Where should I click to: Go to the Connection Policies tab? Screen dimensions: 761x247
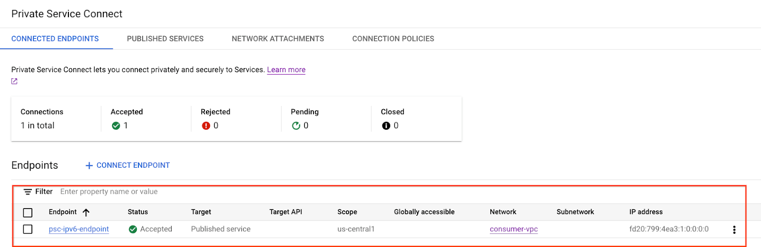(x=393, y=39)
